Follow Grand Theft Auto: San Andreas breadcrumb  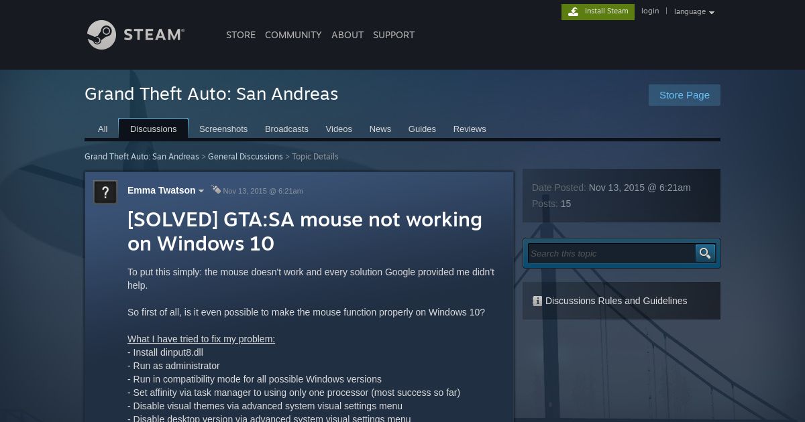[x=142, y=156]
